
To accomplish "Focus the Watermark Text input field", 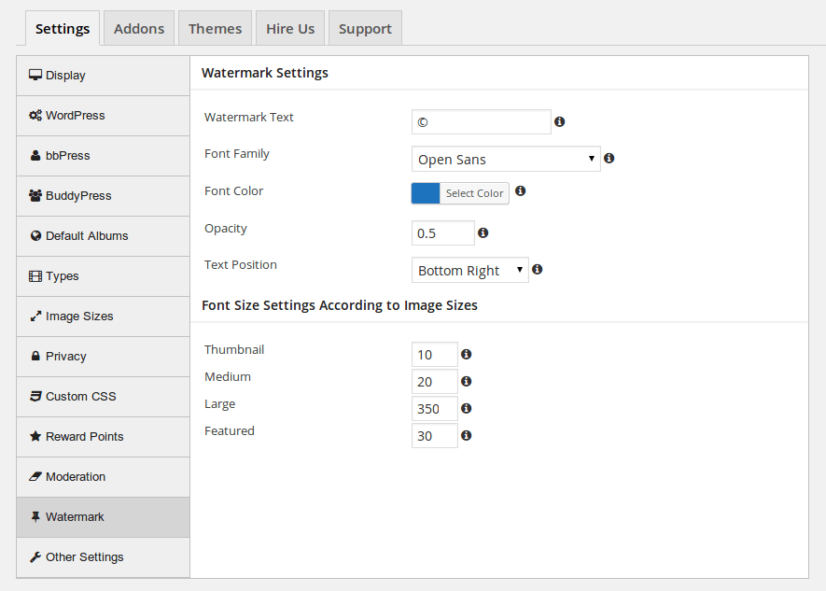I will [482, 121].
